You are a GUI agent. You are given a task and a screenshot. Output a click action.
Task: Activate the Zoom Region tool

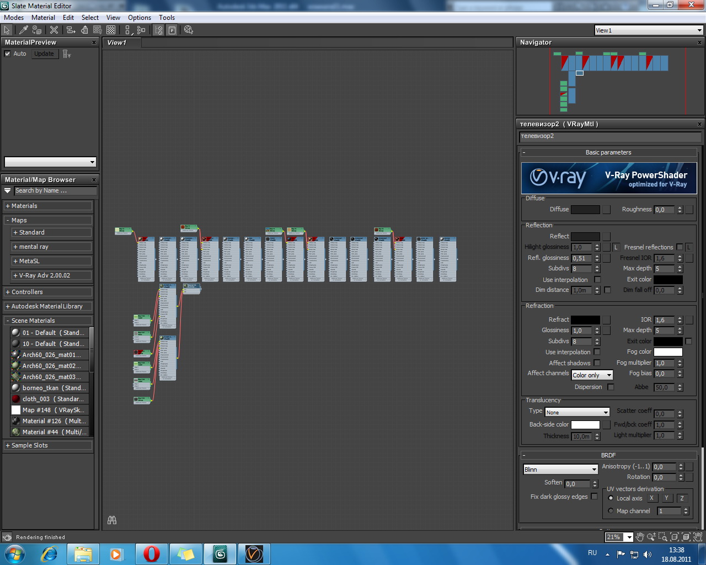coord(664,537)
